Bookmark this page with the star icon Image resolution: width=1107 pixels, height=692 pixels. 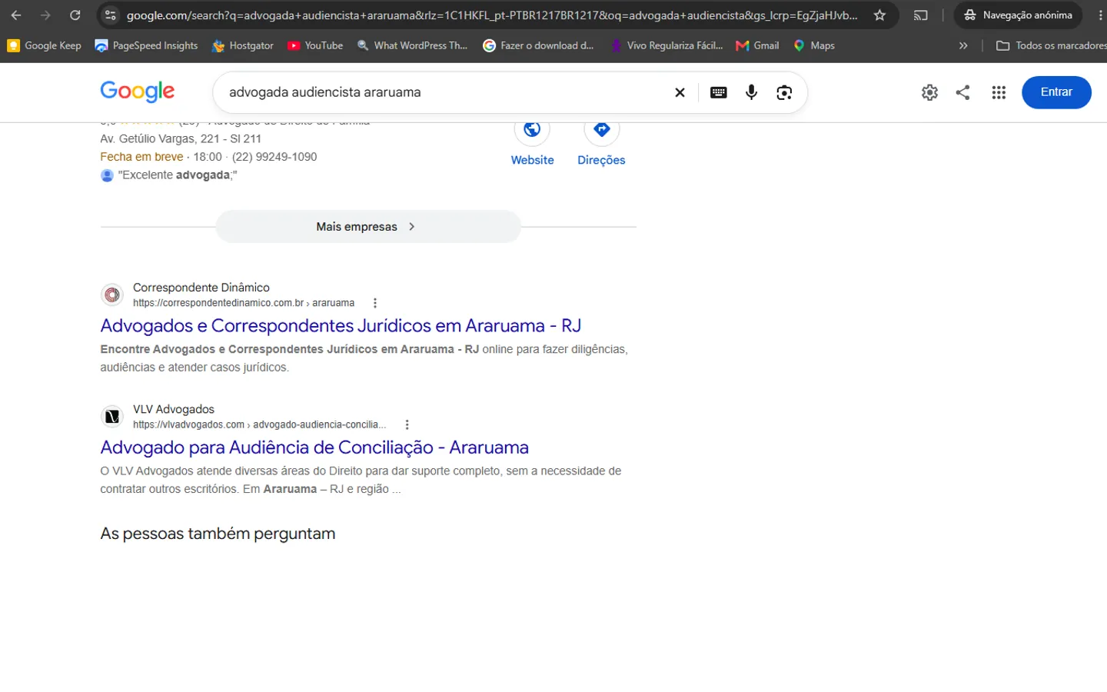879,15
